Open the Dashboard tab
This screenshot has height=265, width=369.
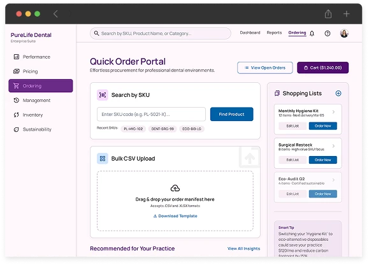click(250, 32)
